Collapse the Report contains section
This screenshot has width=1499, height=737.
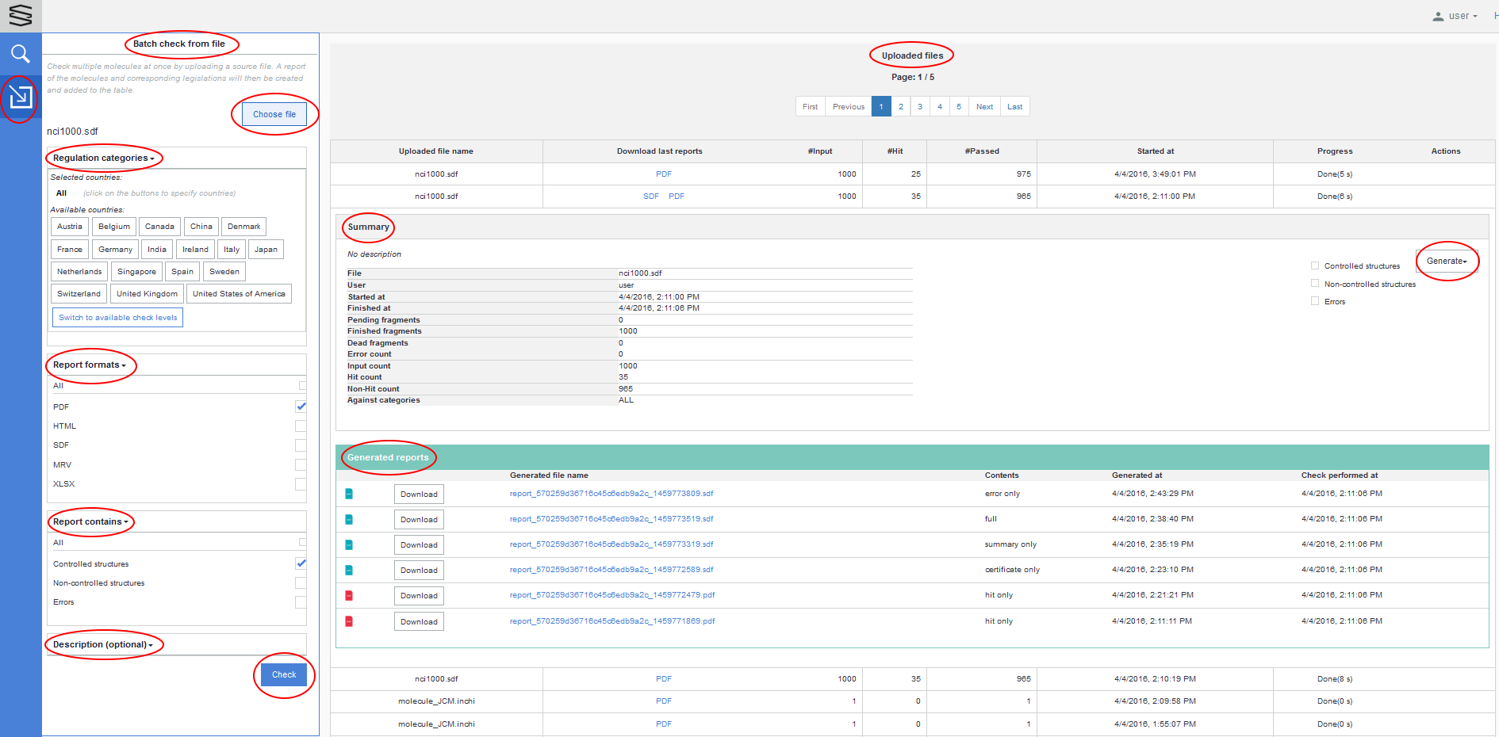[90, 521]
